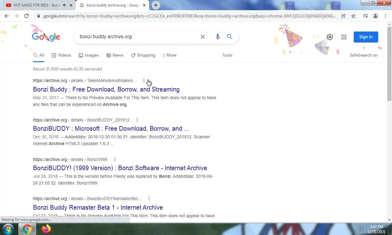Click the SafeSearch on label
This screenshot has height=235, width=392.
coord(364,55)
